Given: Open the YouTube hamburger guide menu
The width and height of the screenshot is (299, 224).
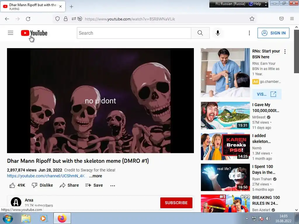Looking at the screenshot, I should [11, 33].
